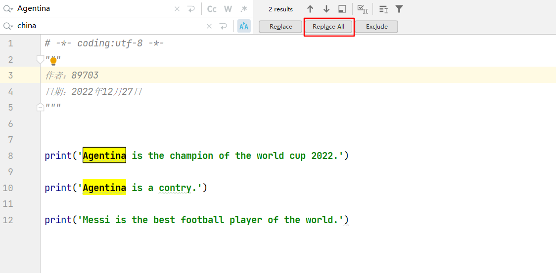556x273 pixels.
Task: Open search results in Find window
Action: click(x=342, y=9)
